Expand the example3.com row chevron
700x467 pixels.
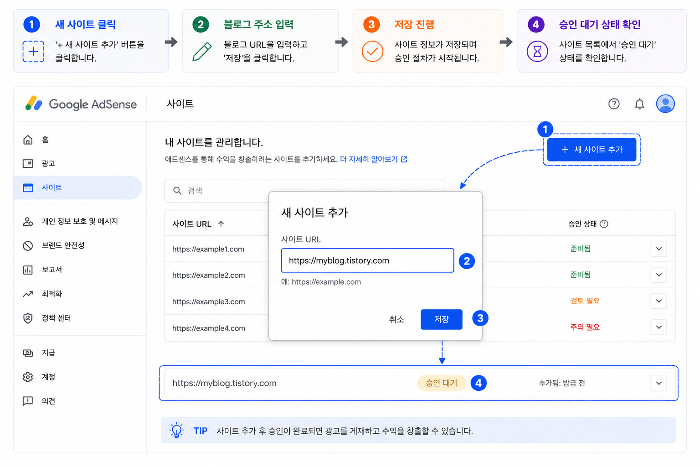point(659,301)
